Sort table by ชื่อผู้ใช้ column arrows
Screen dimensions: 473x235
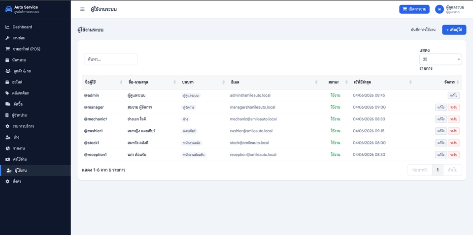pyautogui.click(x=121, y=82)
